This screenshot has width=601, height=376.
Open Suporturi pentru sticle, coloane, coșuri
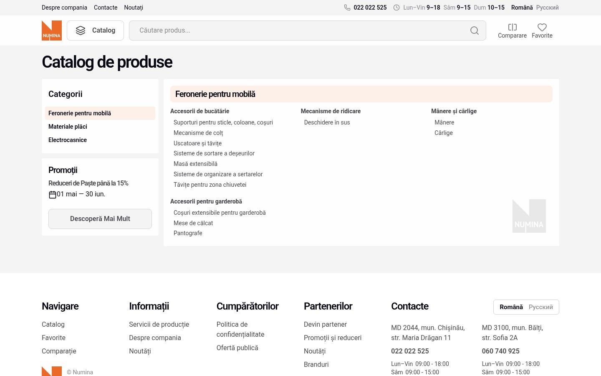pos(223,122)
